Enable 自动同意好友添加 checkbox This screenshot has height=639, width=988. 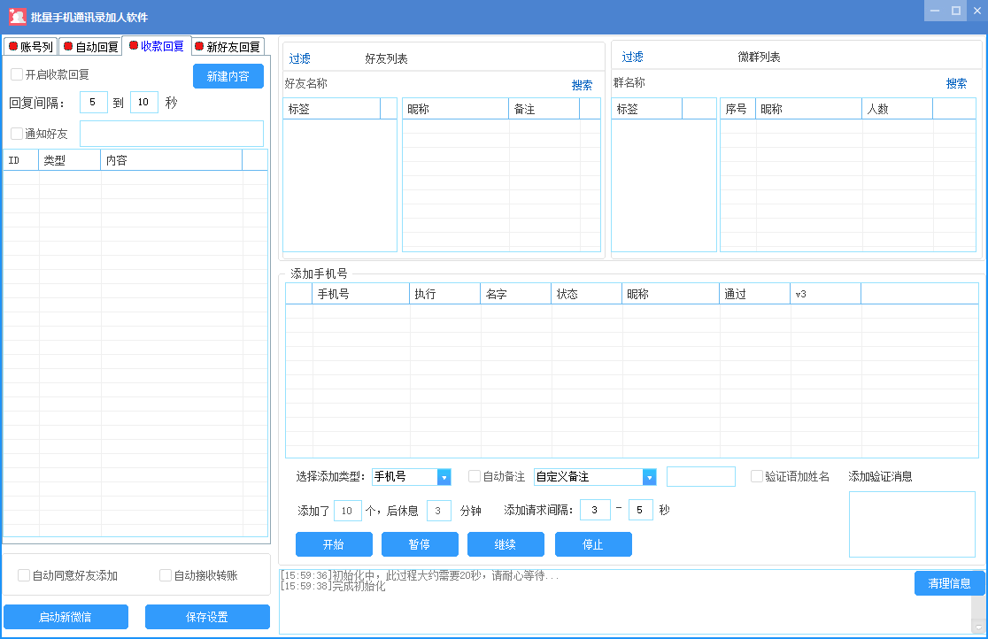tap(24, 575)
